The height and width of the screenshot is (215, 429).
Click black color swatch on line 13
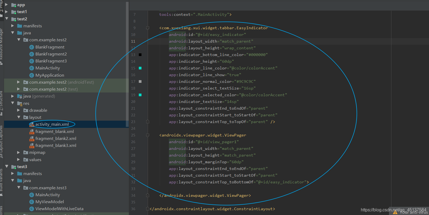pos(140,55)
